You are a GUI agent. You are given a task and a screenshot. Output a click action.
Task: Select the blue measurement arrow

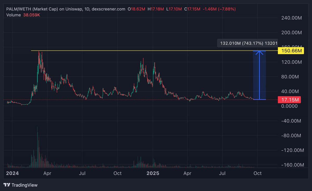259,76
